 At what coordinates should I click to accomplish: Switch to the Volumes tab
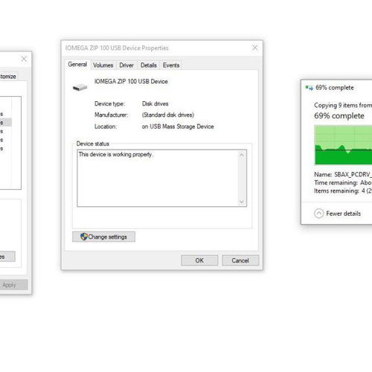click(x=103, y=65)
